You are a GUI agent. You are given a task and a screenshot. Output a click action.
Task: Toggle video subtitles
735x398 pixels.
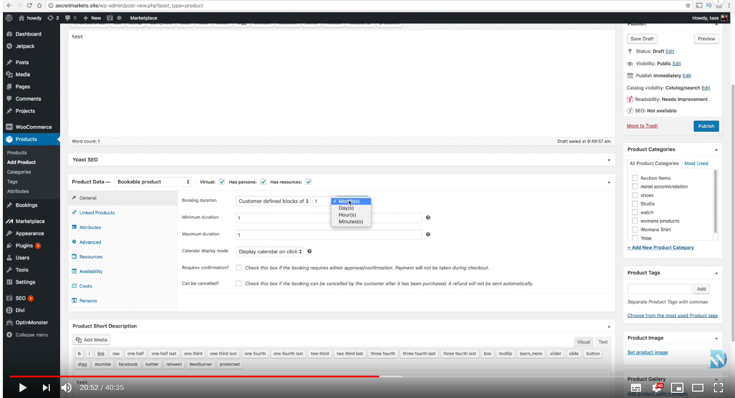[x=636, y=388]
